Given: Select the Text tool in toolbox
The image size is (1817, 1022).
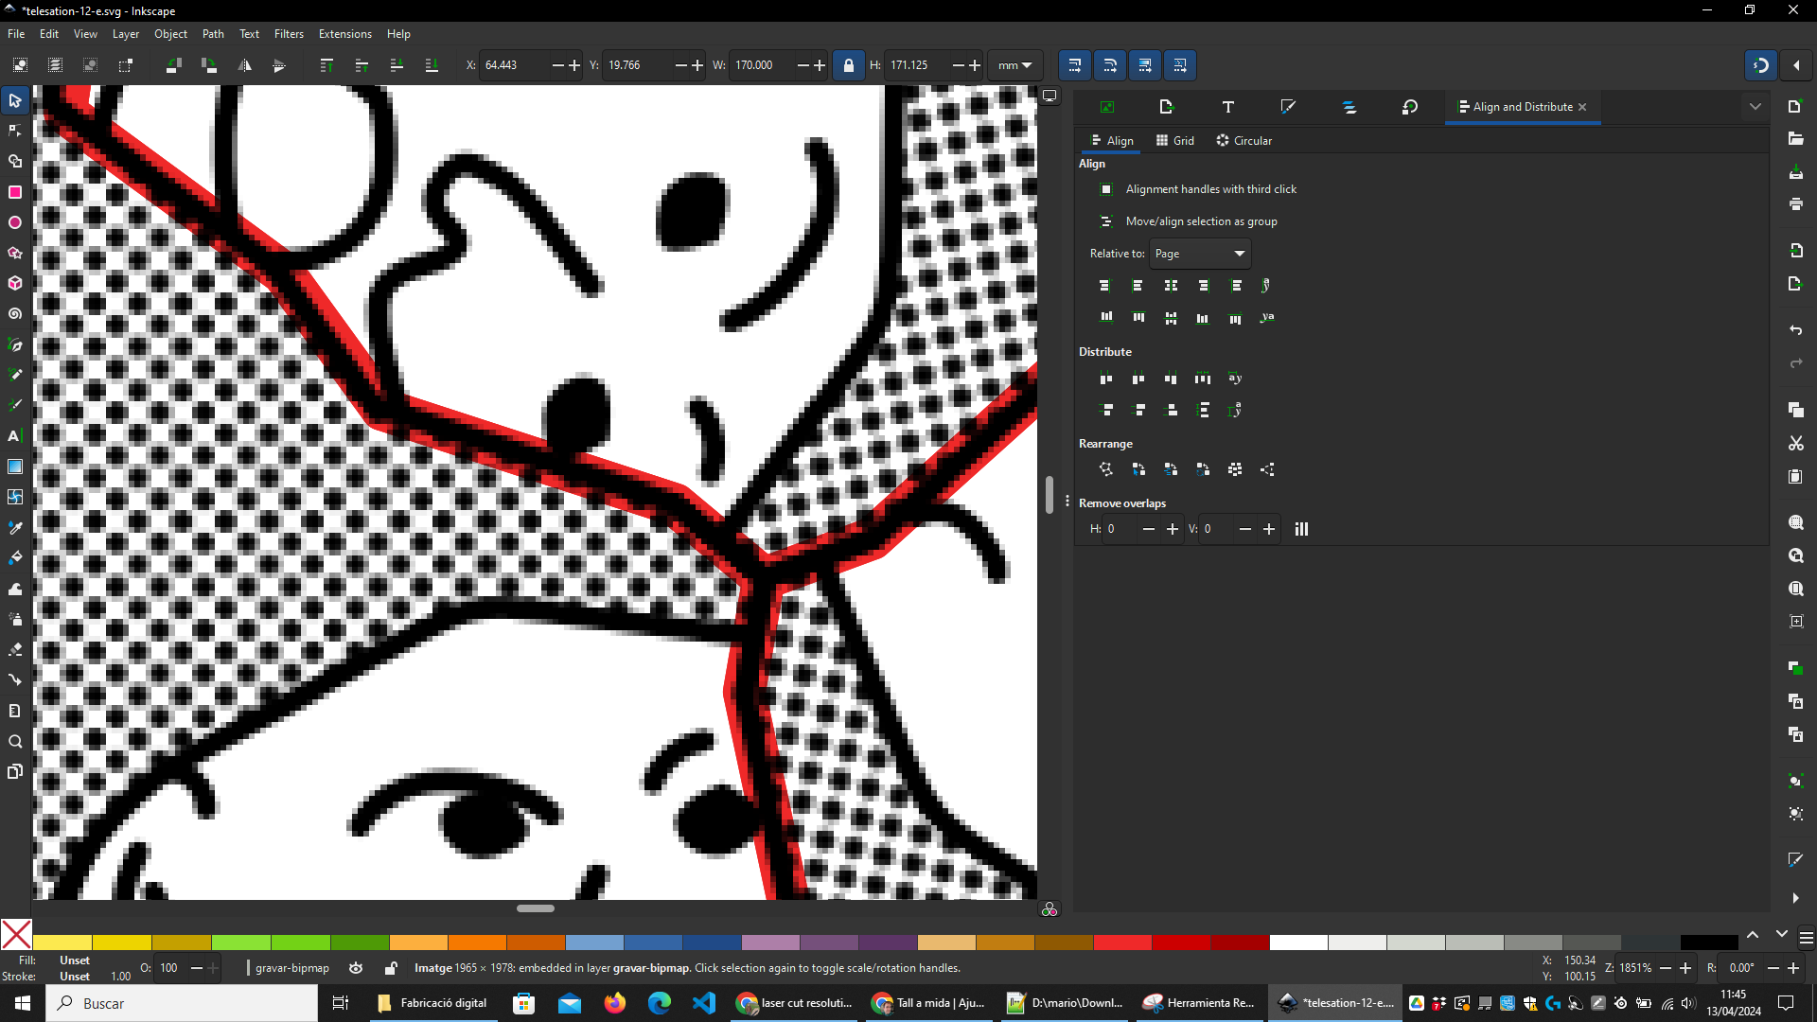Looking at the screenshot, I should pyautogui.click(x=15, y=436).
